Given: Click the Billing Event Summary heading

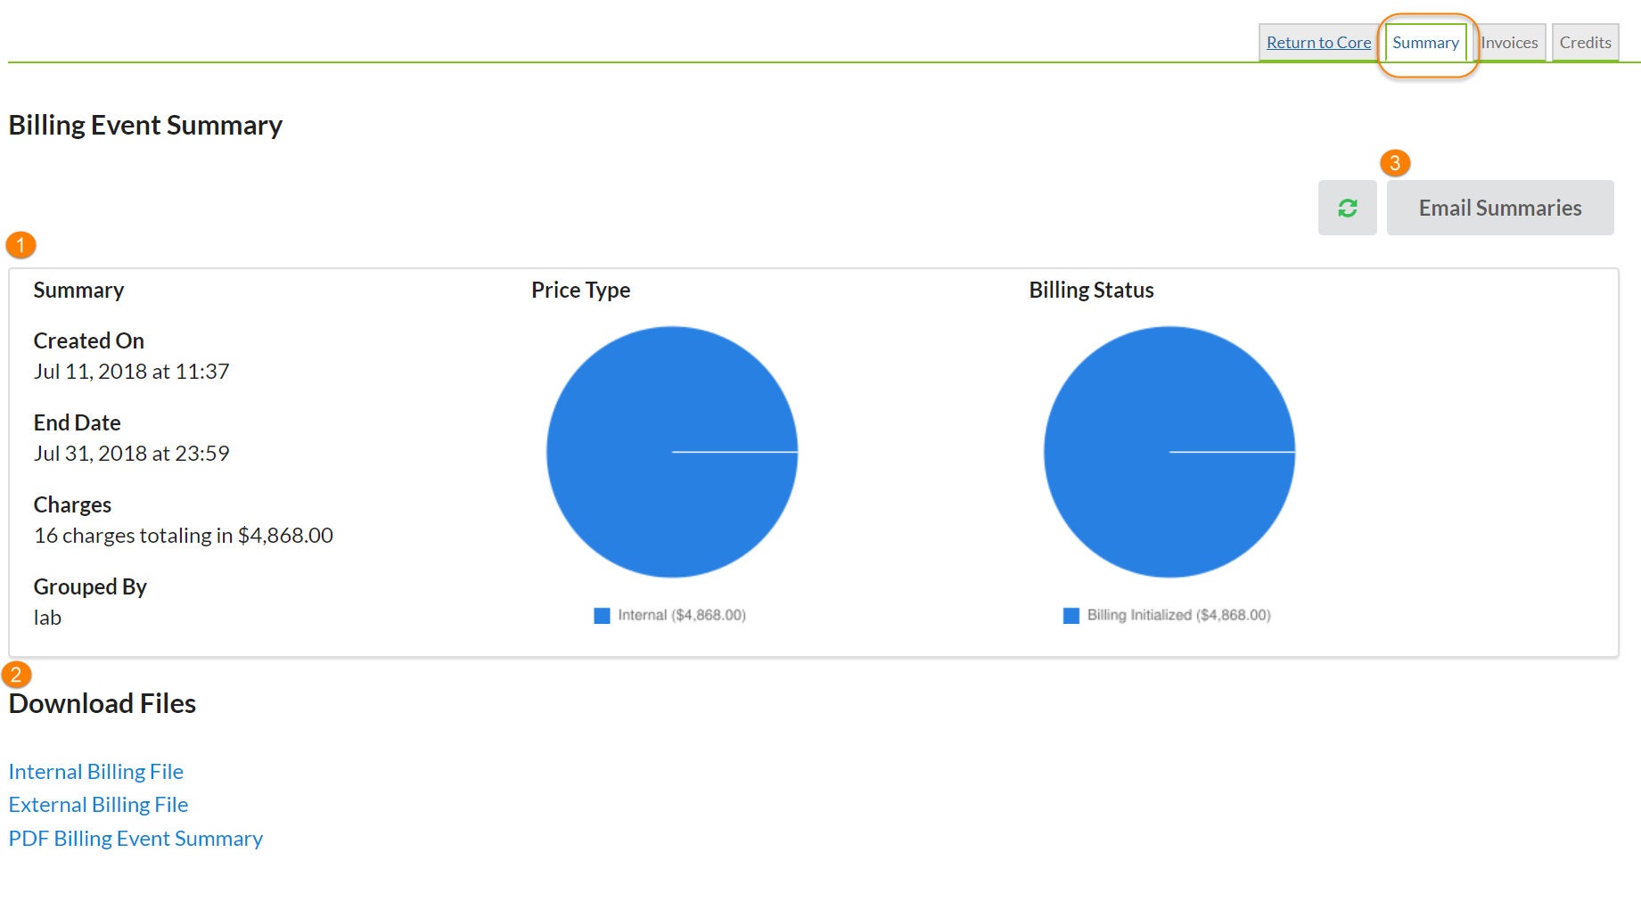Looking at the screenshot, I should (x=145, y=126).
